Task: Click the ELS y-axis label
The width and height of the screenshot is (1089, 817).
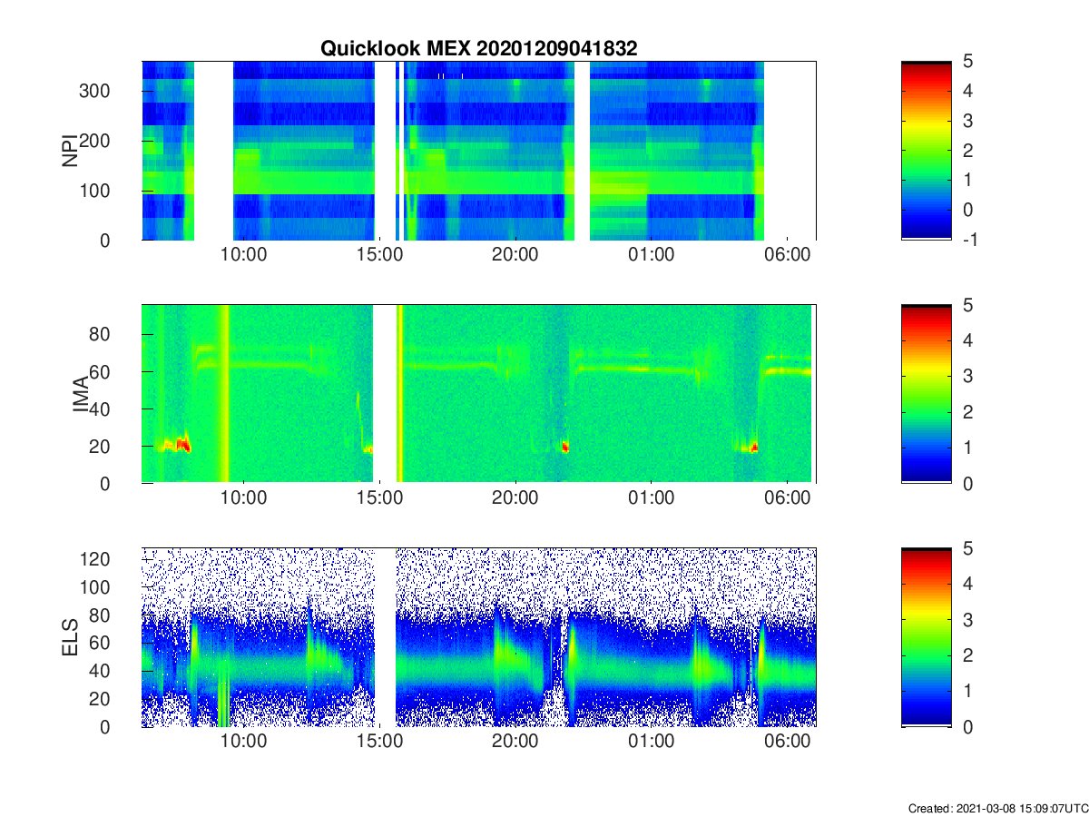Action: 69,637
